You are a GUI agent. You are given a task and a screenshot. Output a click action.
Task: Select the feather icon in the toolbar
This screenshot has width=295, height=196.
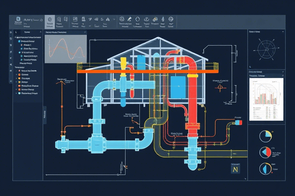pos(163,19)
